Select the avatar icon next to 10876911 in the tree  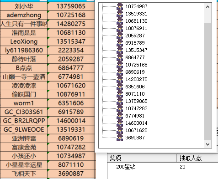click(120, 28)
